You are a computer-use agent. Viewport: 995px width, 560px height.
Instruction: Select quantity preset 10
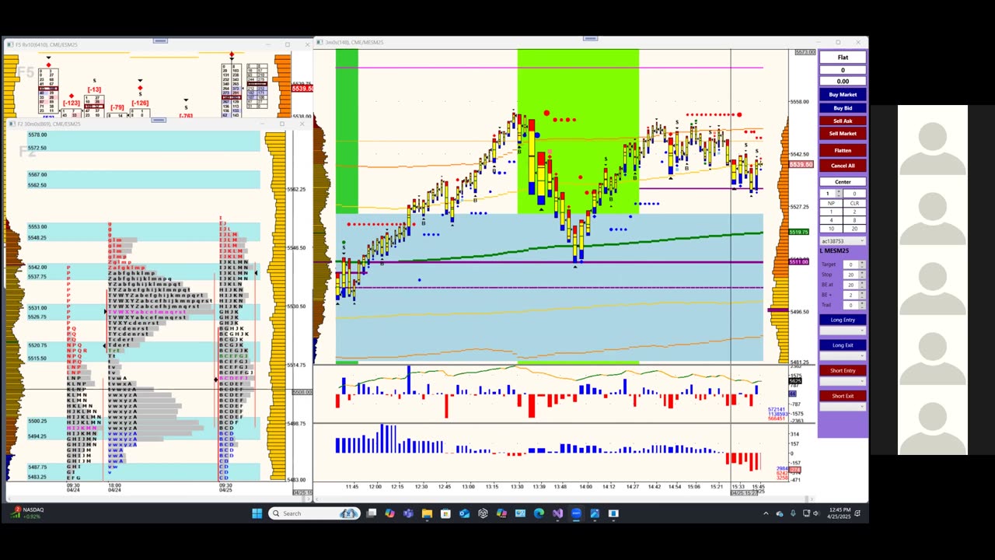(x=831, y=229)
